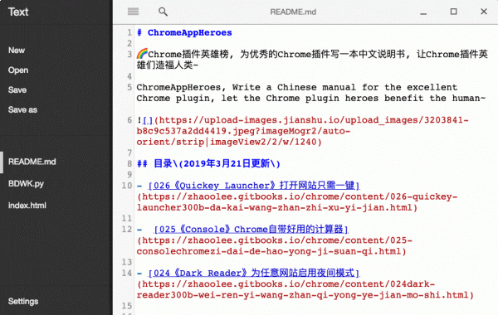The width and height of the screenshot is (498, 315).
Task: Click the 025 Console link text
Action: (251, 230)
